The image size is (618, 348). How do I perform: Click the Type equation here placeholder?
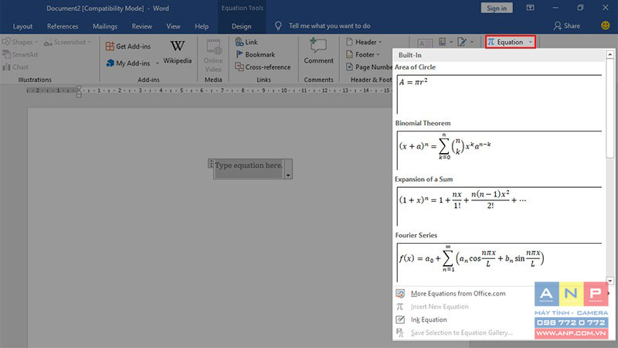click(249, 165)
